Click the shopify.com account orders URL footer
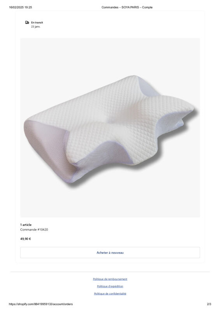 41,304
